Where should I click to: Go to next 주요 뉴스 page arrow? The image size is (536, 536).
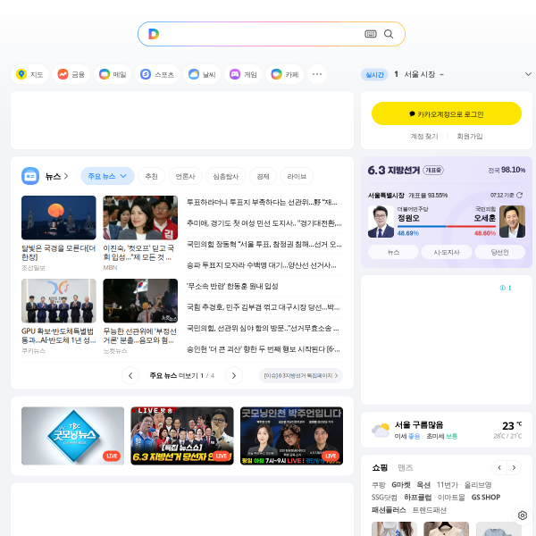coord(234,376)
